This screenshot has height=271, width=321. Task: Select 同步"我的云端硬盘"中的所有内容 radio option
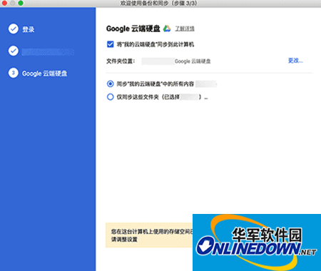(x=110, y=83)
